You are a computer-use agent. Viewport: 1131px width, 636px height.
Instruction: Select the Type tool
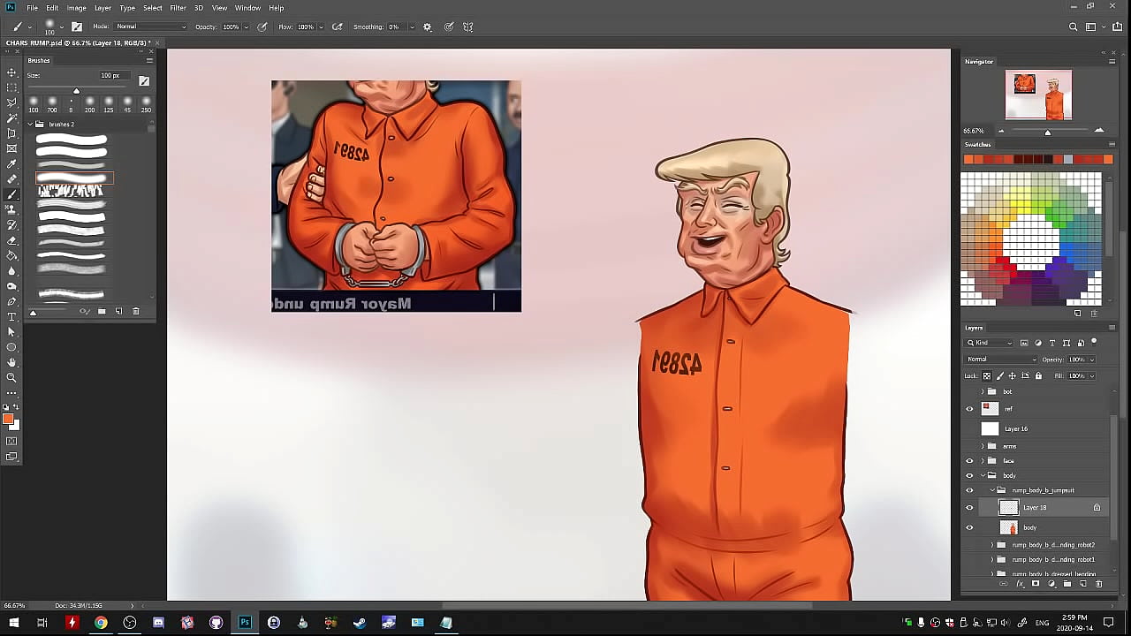tap(11, 316)
